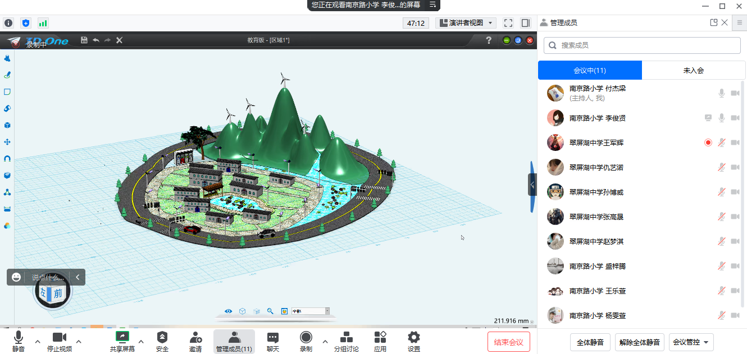
Task: Toggle the eye visibility icon in view bar
Action: (x=229, y=311)
